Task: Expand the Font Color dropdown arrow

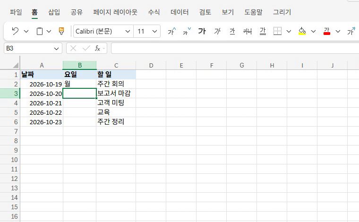Action: 338,31
